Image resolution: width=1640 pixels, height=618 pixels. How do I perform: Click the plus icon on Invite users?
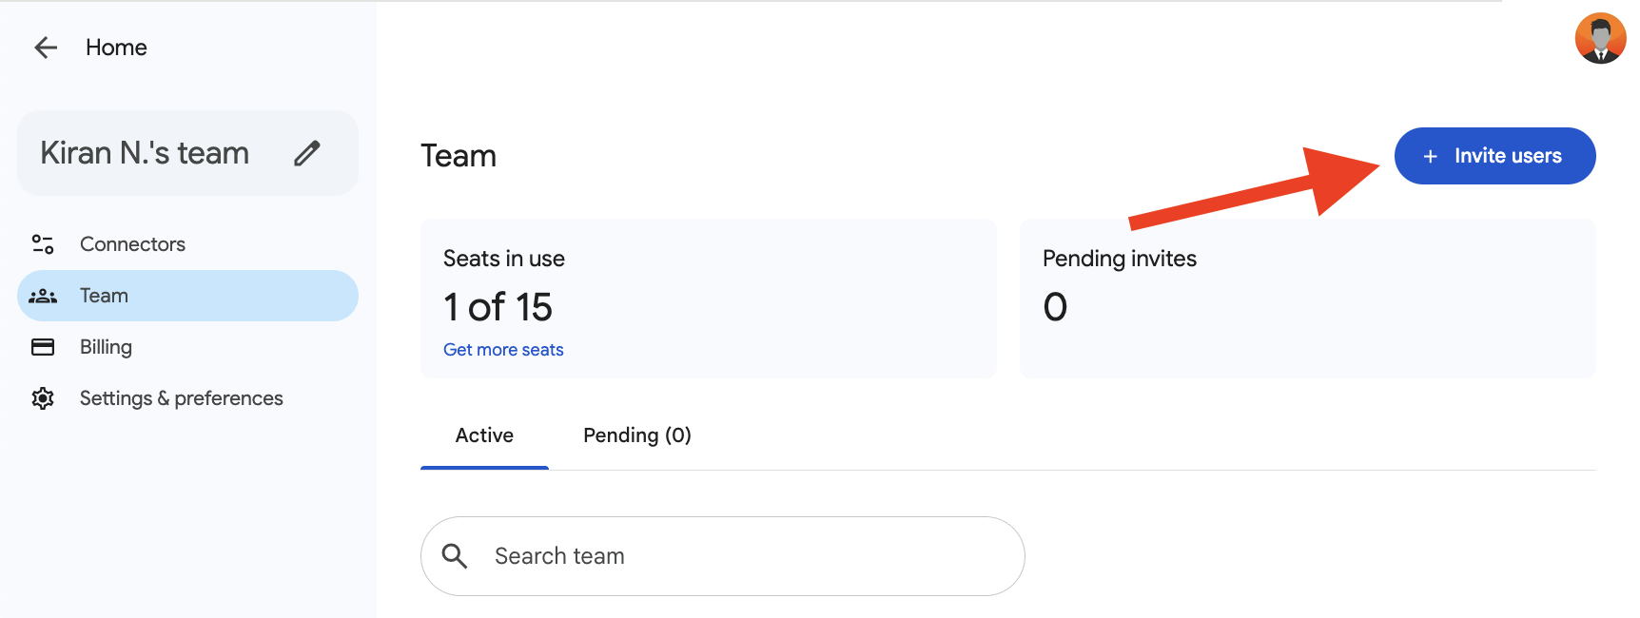click(x=1430, y=156)
